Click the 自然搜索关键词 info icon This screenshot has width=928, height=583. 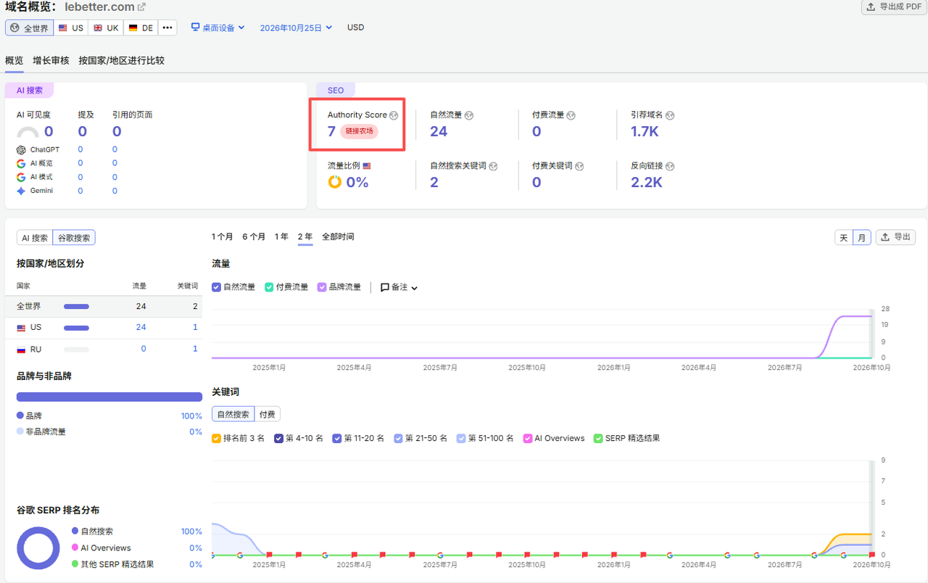pyautogui.click(x=493, y=166)
